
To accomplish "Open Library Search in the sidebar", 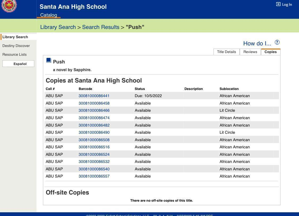I will [x=15, y=37].
